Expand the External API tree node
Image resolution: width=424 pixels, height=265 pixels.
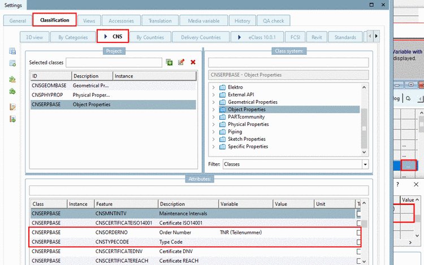213,95
